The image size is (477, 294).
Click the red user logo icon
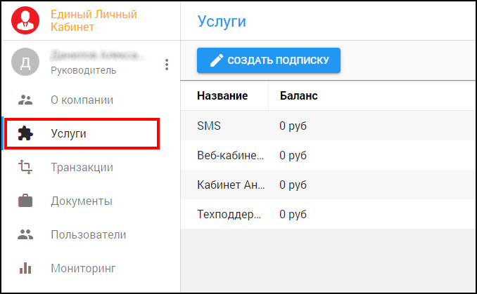point(26,20)
